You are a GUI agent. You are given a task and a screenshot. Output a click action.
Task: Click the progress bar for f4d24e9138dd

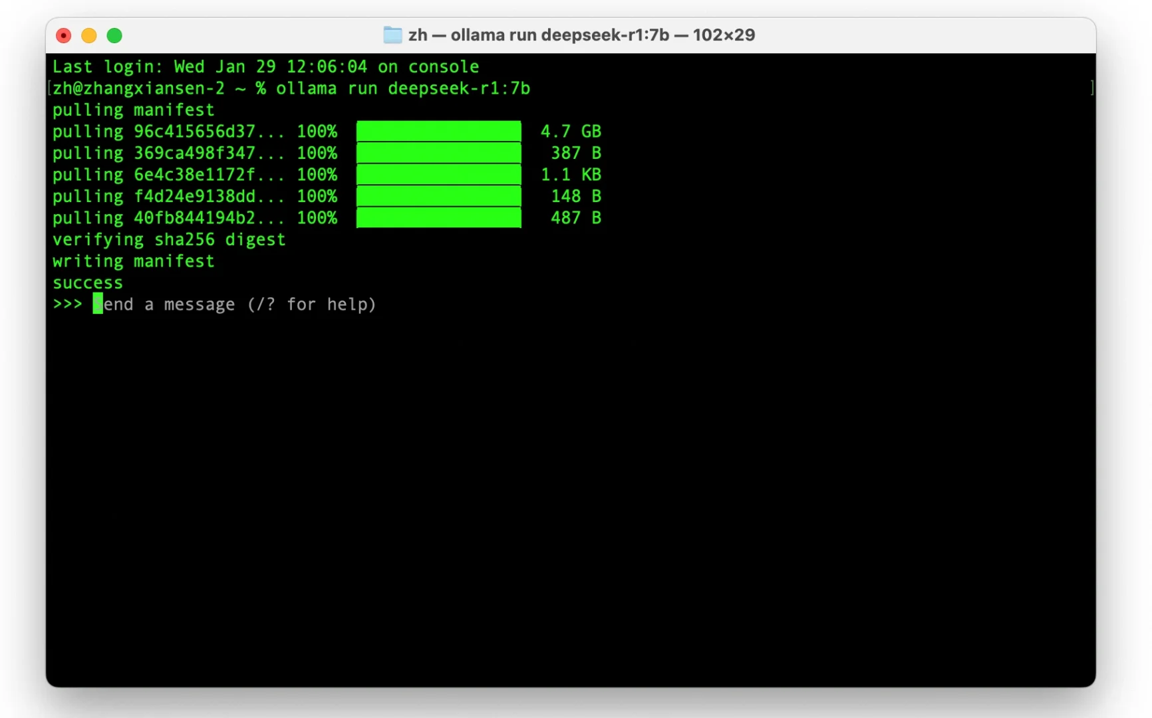click(439, 196)
